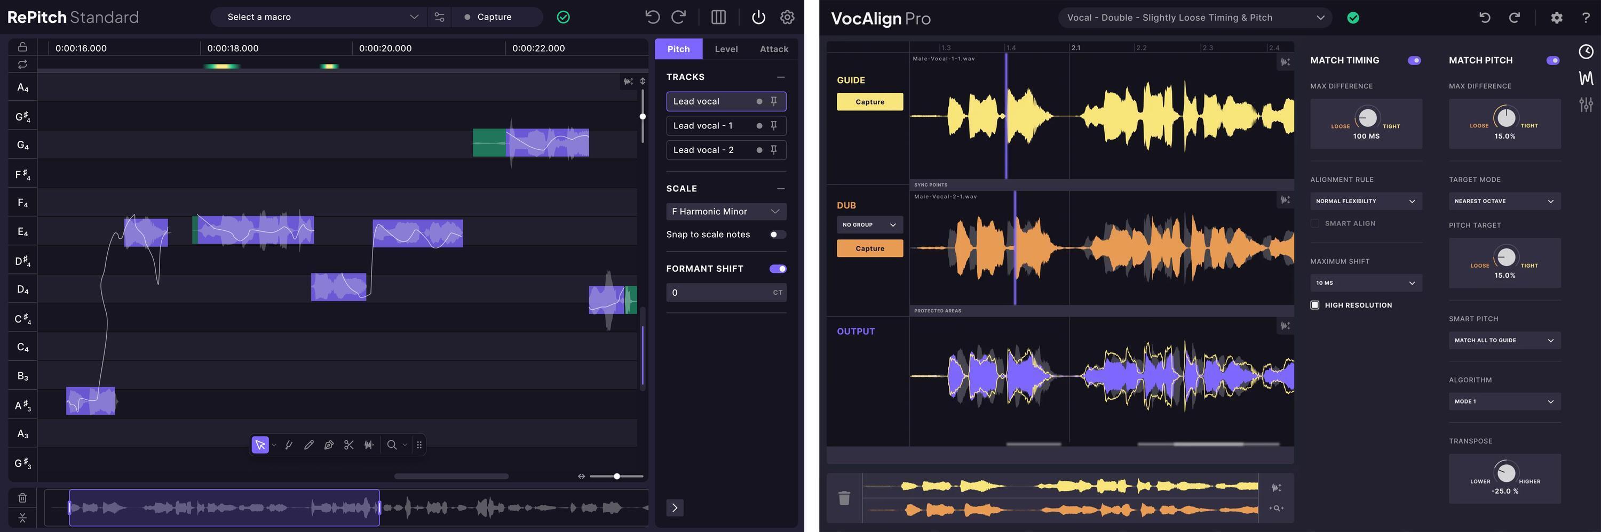Open the VocAlign mixer sliders icon
Screen dimensions: 1601x532
pyautogui.click(x=1586, y=104)
